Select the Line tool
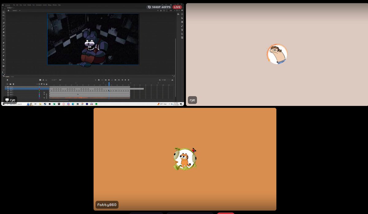This screenshot has height=214, width=368. click(x=4, y=39)
